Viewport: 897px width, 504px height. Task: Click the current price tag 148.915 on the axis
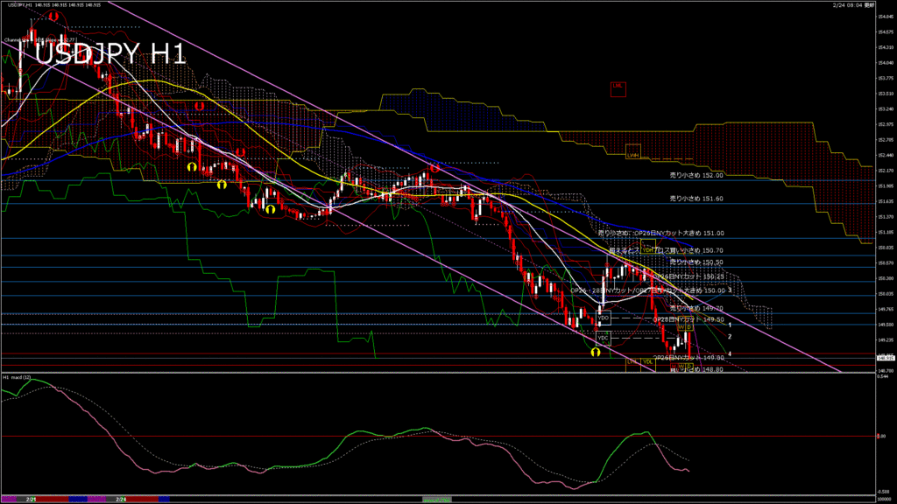coord(884,358)
